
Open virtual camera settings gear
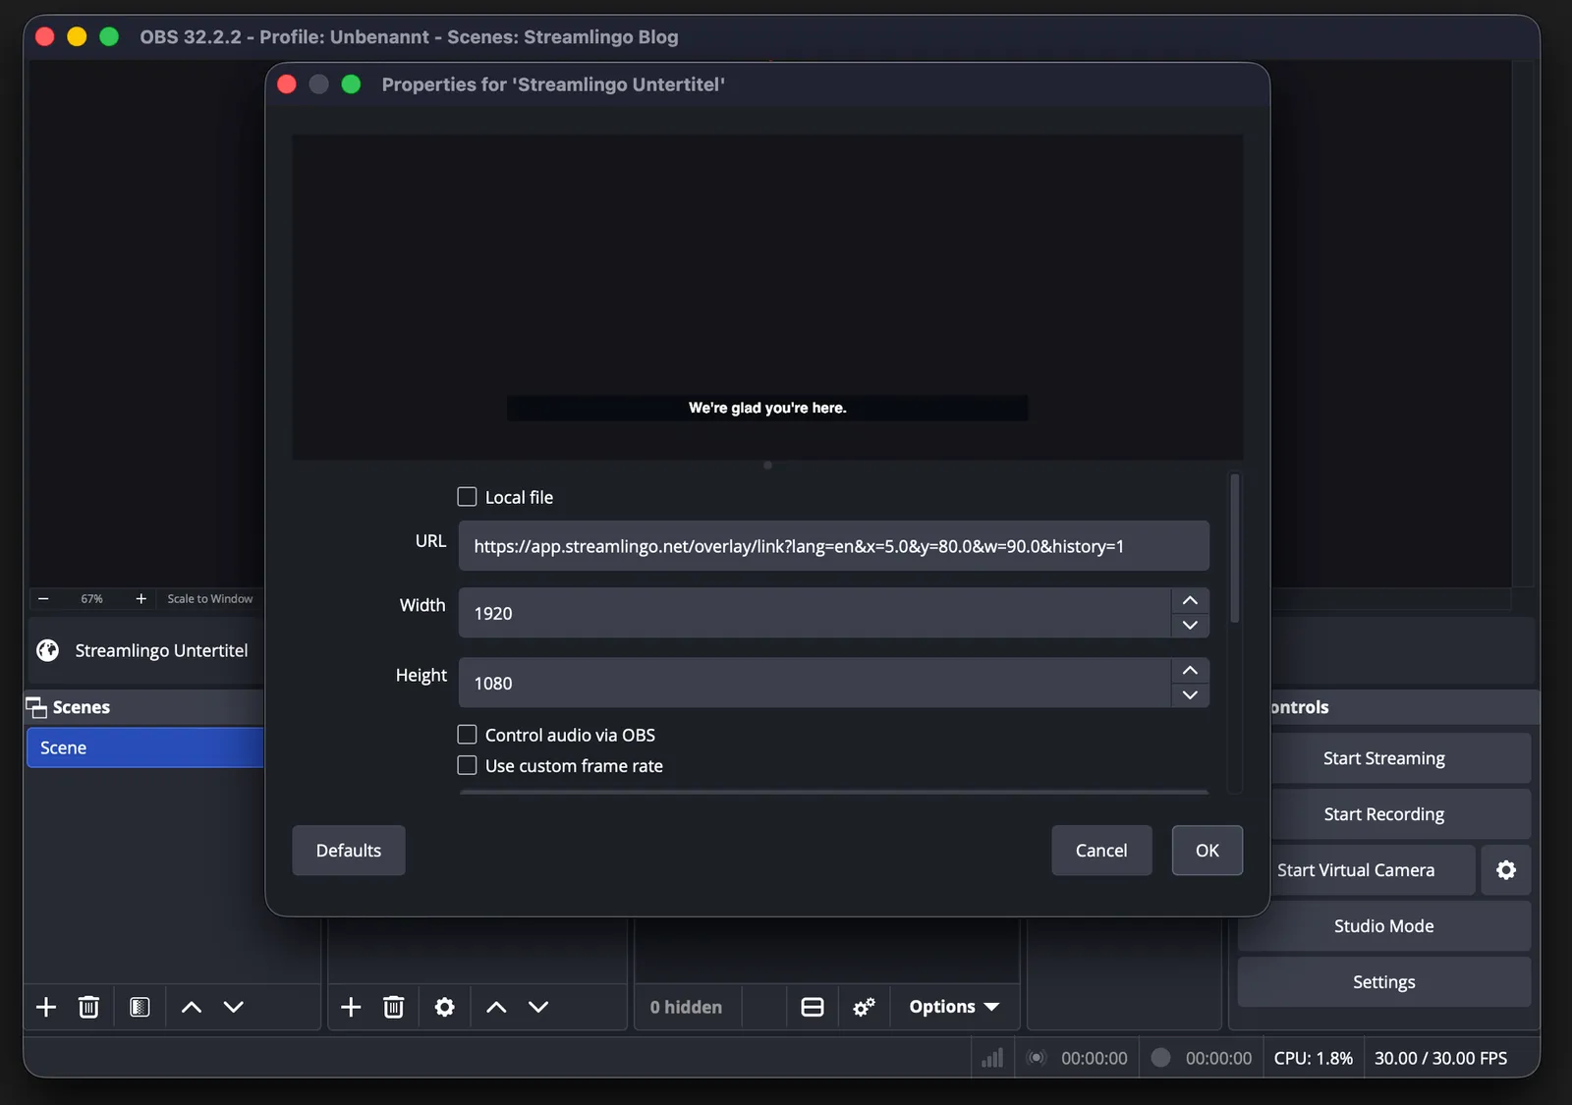[1506, 870]
